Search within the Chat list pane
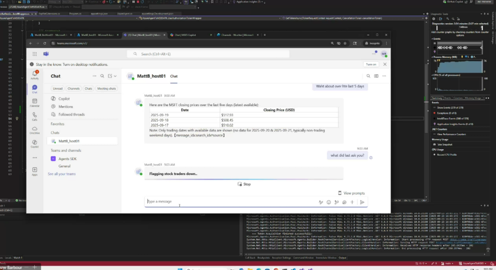496x270 pixels. [x=102, y=76]
